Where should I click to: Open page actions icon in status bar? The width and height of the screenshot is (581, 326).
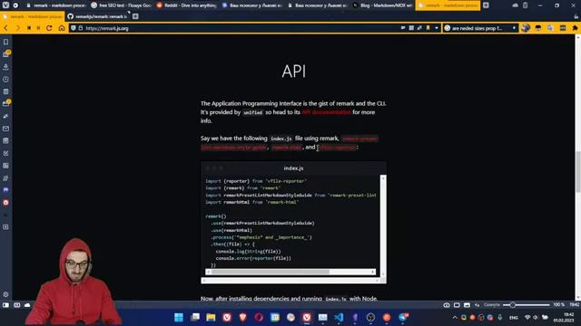[x=477, y=305]
